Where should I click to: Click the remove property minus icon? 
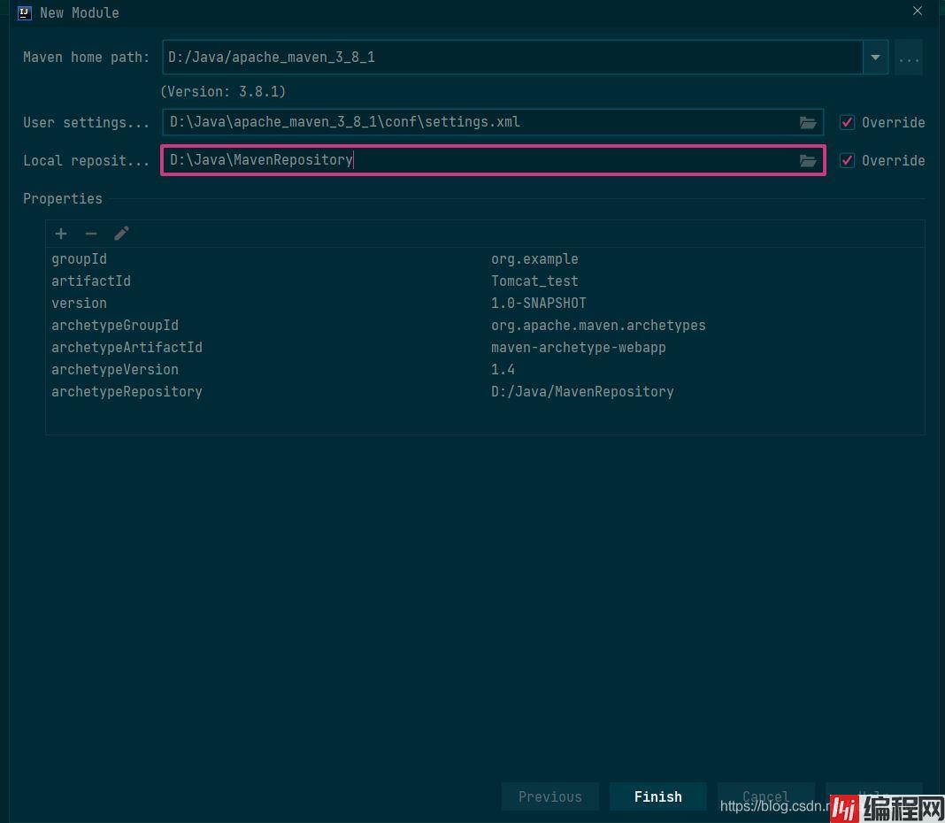[x=91, y=234]
